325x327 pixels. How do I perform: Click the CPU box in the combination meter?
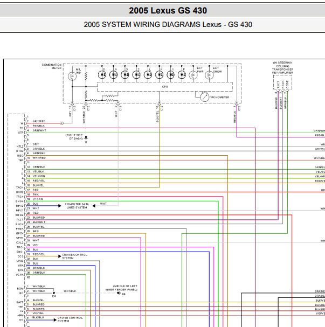point(165,87)
